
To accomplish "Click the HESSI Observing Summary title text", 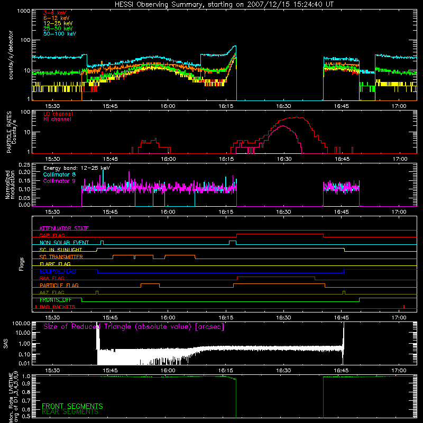I will pos(224,5).
